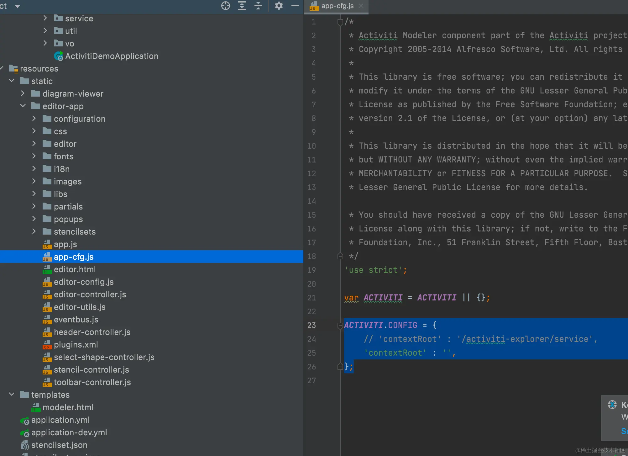
Task: Click the Select Opened File locate icon
Action: coord(225,6)
